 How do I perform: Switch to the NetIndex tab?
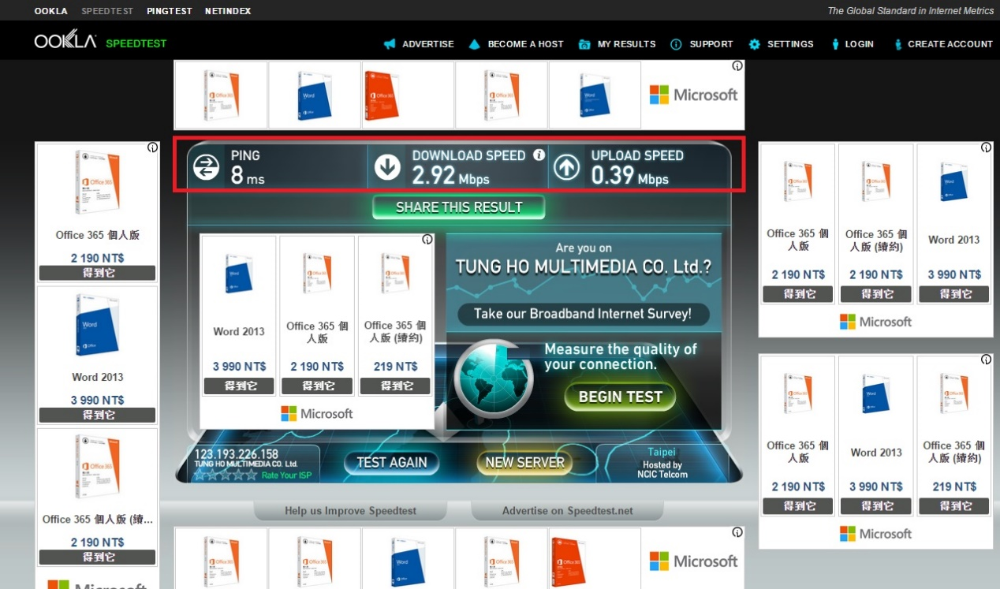(x=229, y=11)
